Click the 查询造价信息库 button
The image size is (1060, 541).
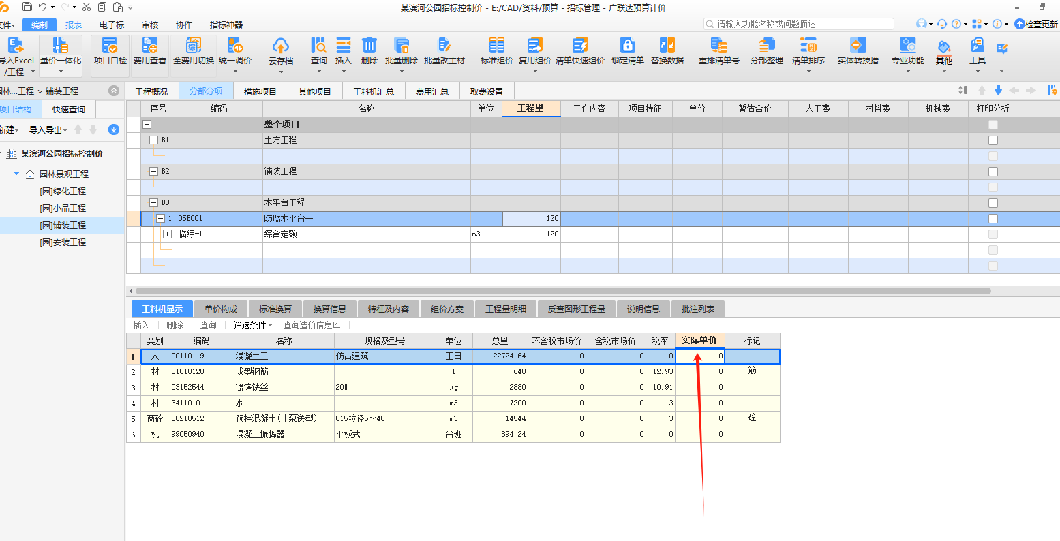(x=312, y=326)
